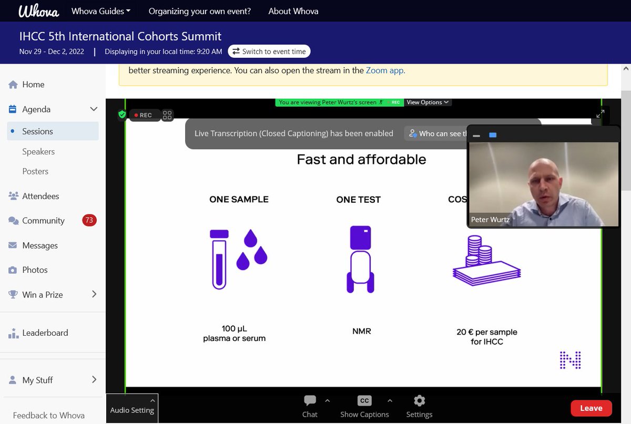
Task: Toggle Show Captions CC icon
Action: [364, 401]
